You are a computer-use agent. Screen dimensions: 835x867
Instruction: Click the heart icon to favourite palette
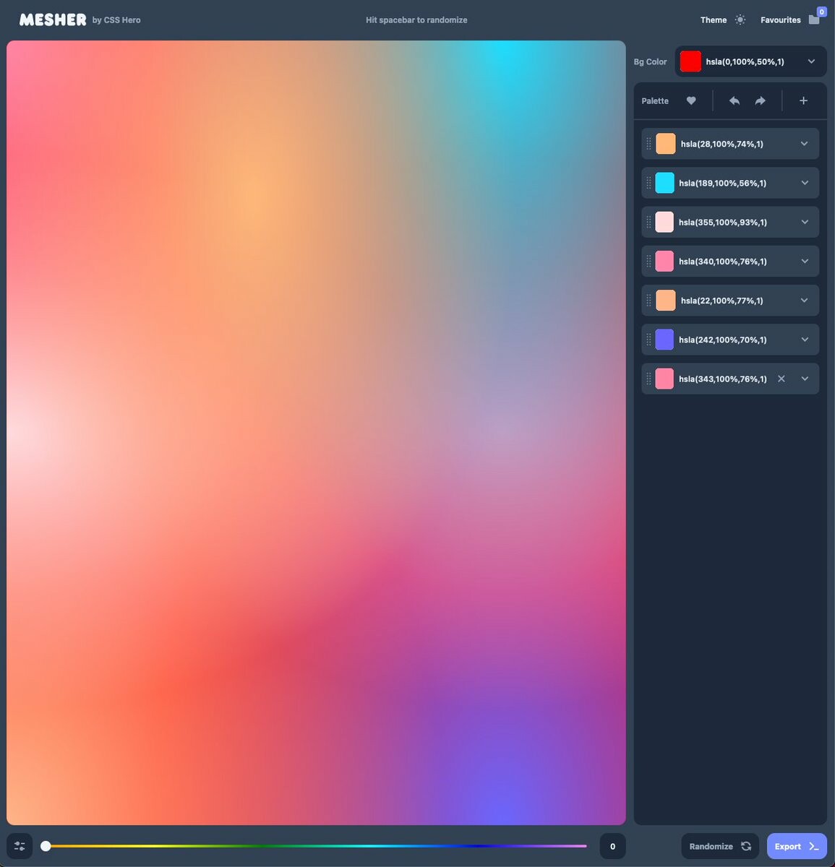(x=691, y=101)
